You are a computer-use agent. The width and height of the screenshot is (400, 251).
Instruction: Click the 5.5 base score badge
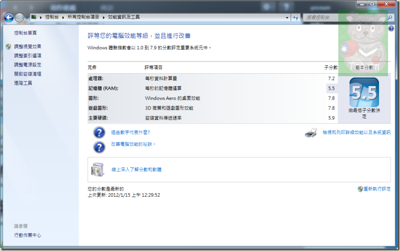[x=364, y=93]
